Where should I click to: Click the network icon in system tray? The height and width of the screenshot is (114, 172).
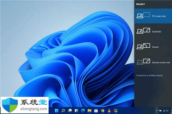pyautogui.click(x=164, y=111)
